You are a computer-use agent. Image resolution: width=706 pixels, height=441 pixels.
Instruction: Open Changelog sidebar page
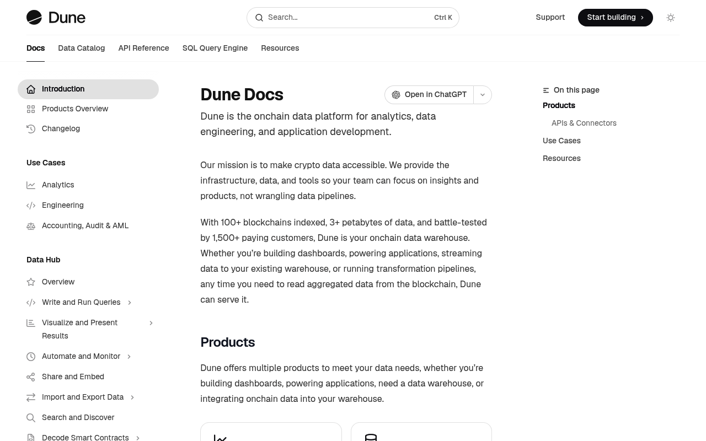88,129
